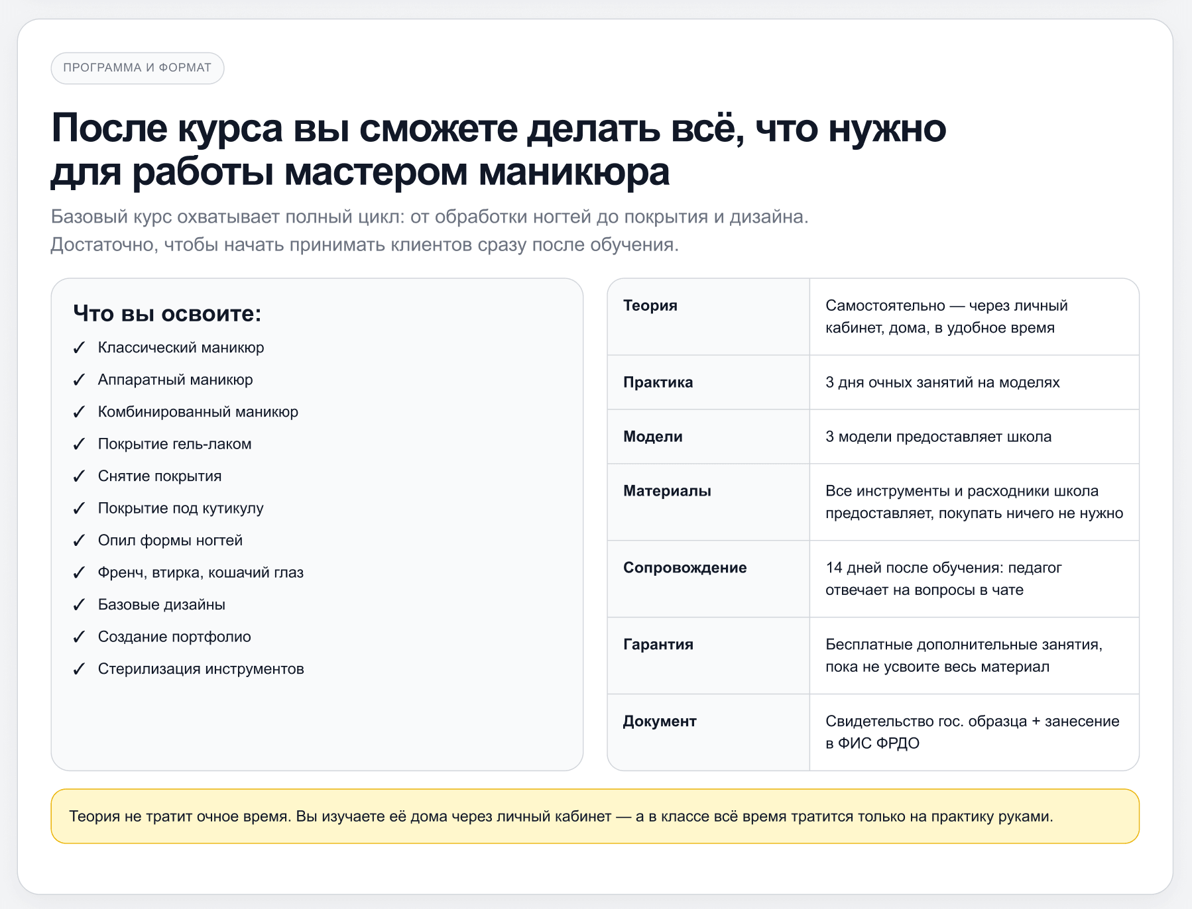The image size is (1192, 909).
Task: Click the Теория table row label
Action: click(650, 305)
